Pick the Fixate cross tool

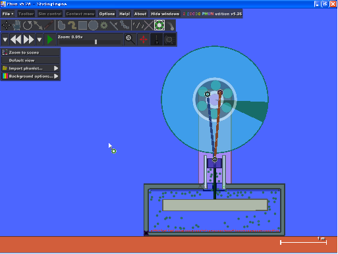(x=149, y=26)
